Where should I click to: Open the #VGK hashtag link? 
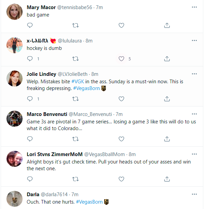pyautogui.click(x=78, y=82)
